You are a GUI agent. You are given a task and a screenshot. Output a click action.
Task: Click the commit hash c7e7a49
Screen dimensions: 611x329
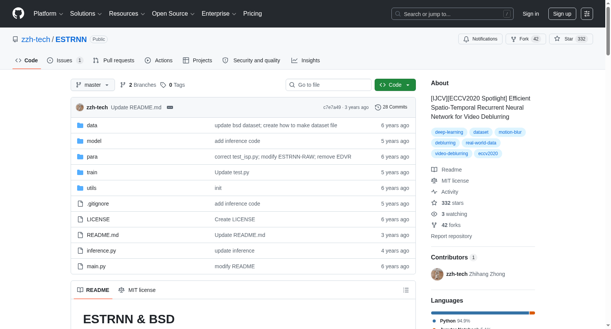pyautogui.click(x=332, y=107)
